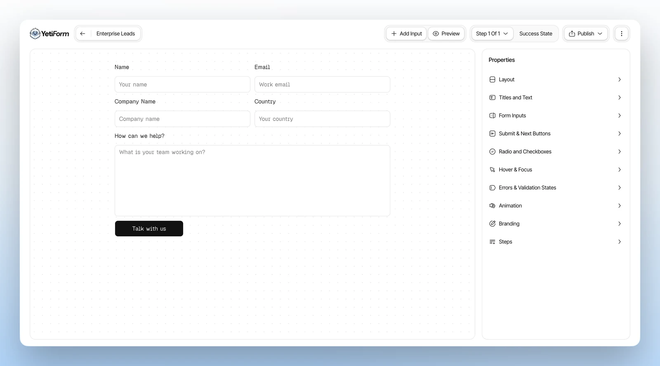Select the Enterprise Leads form title
This screenshot has height=366, width=660.
(115, 34)
